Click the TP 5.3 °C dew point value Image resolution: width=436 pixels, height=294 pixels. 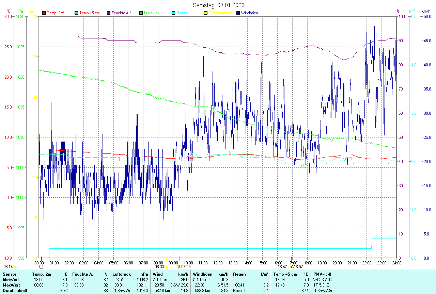[322, 285]
